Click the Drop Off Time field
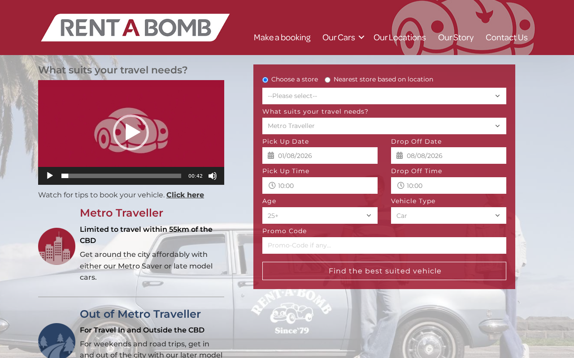The image size is (574, 358). click(448, 185)
